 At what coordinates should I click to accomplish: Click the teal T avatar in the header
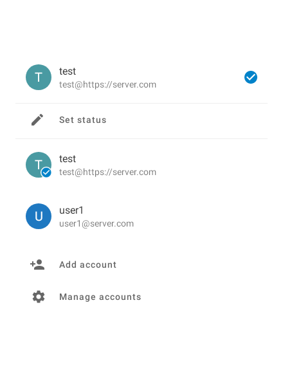(39, 77)
